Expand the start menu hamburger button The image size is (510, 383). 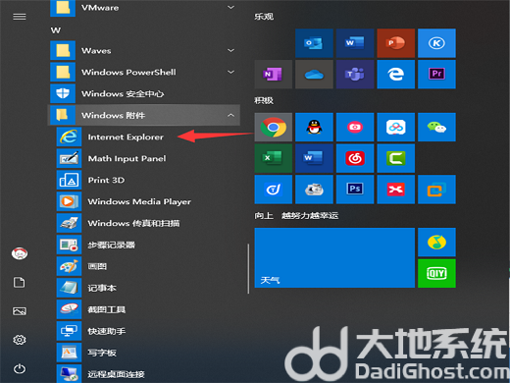[x=20, y=17]
